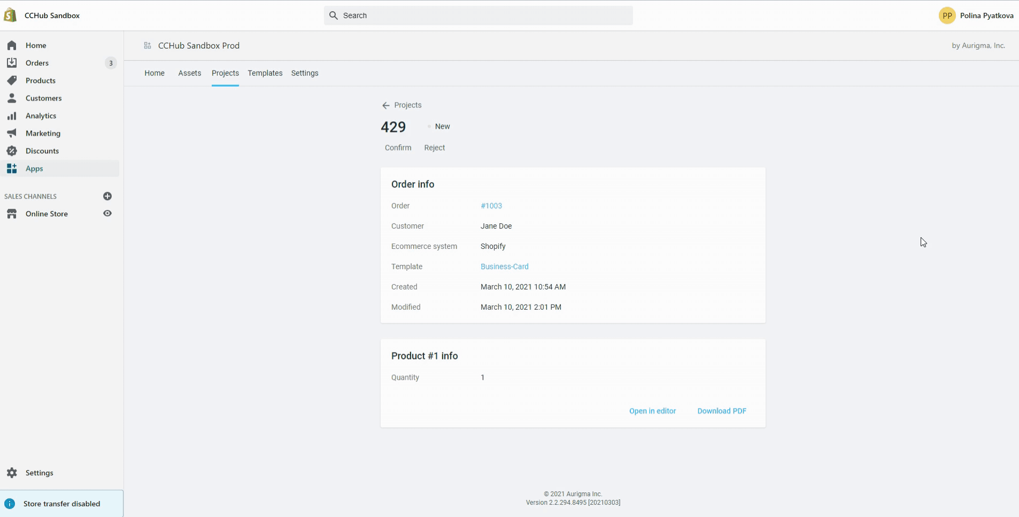
Task: Download PDF for Product #1
Action: pyautogui.click(x=721, y=411)
